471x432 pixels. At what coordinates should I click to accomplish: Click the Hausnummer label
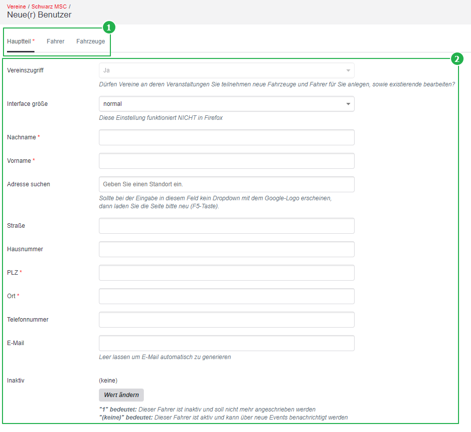[x=25, y=249]
